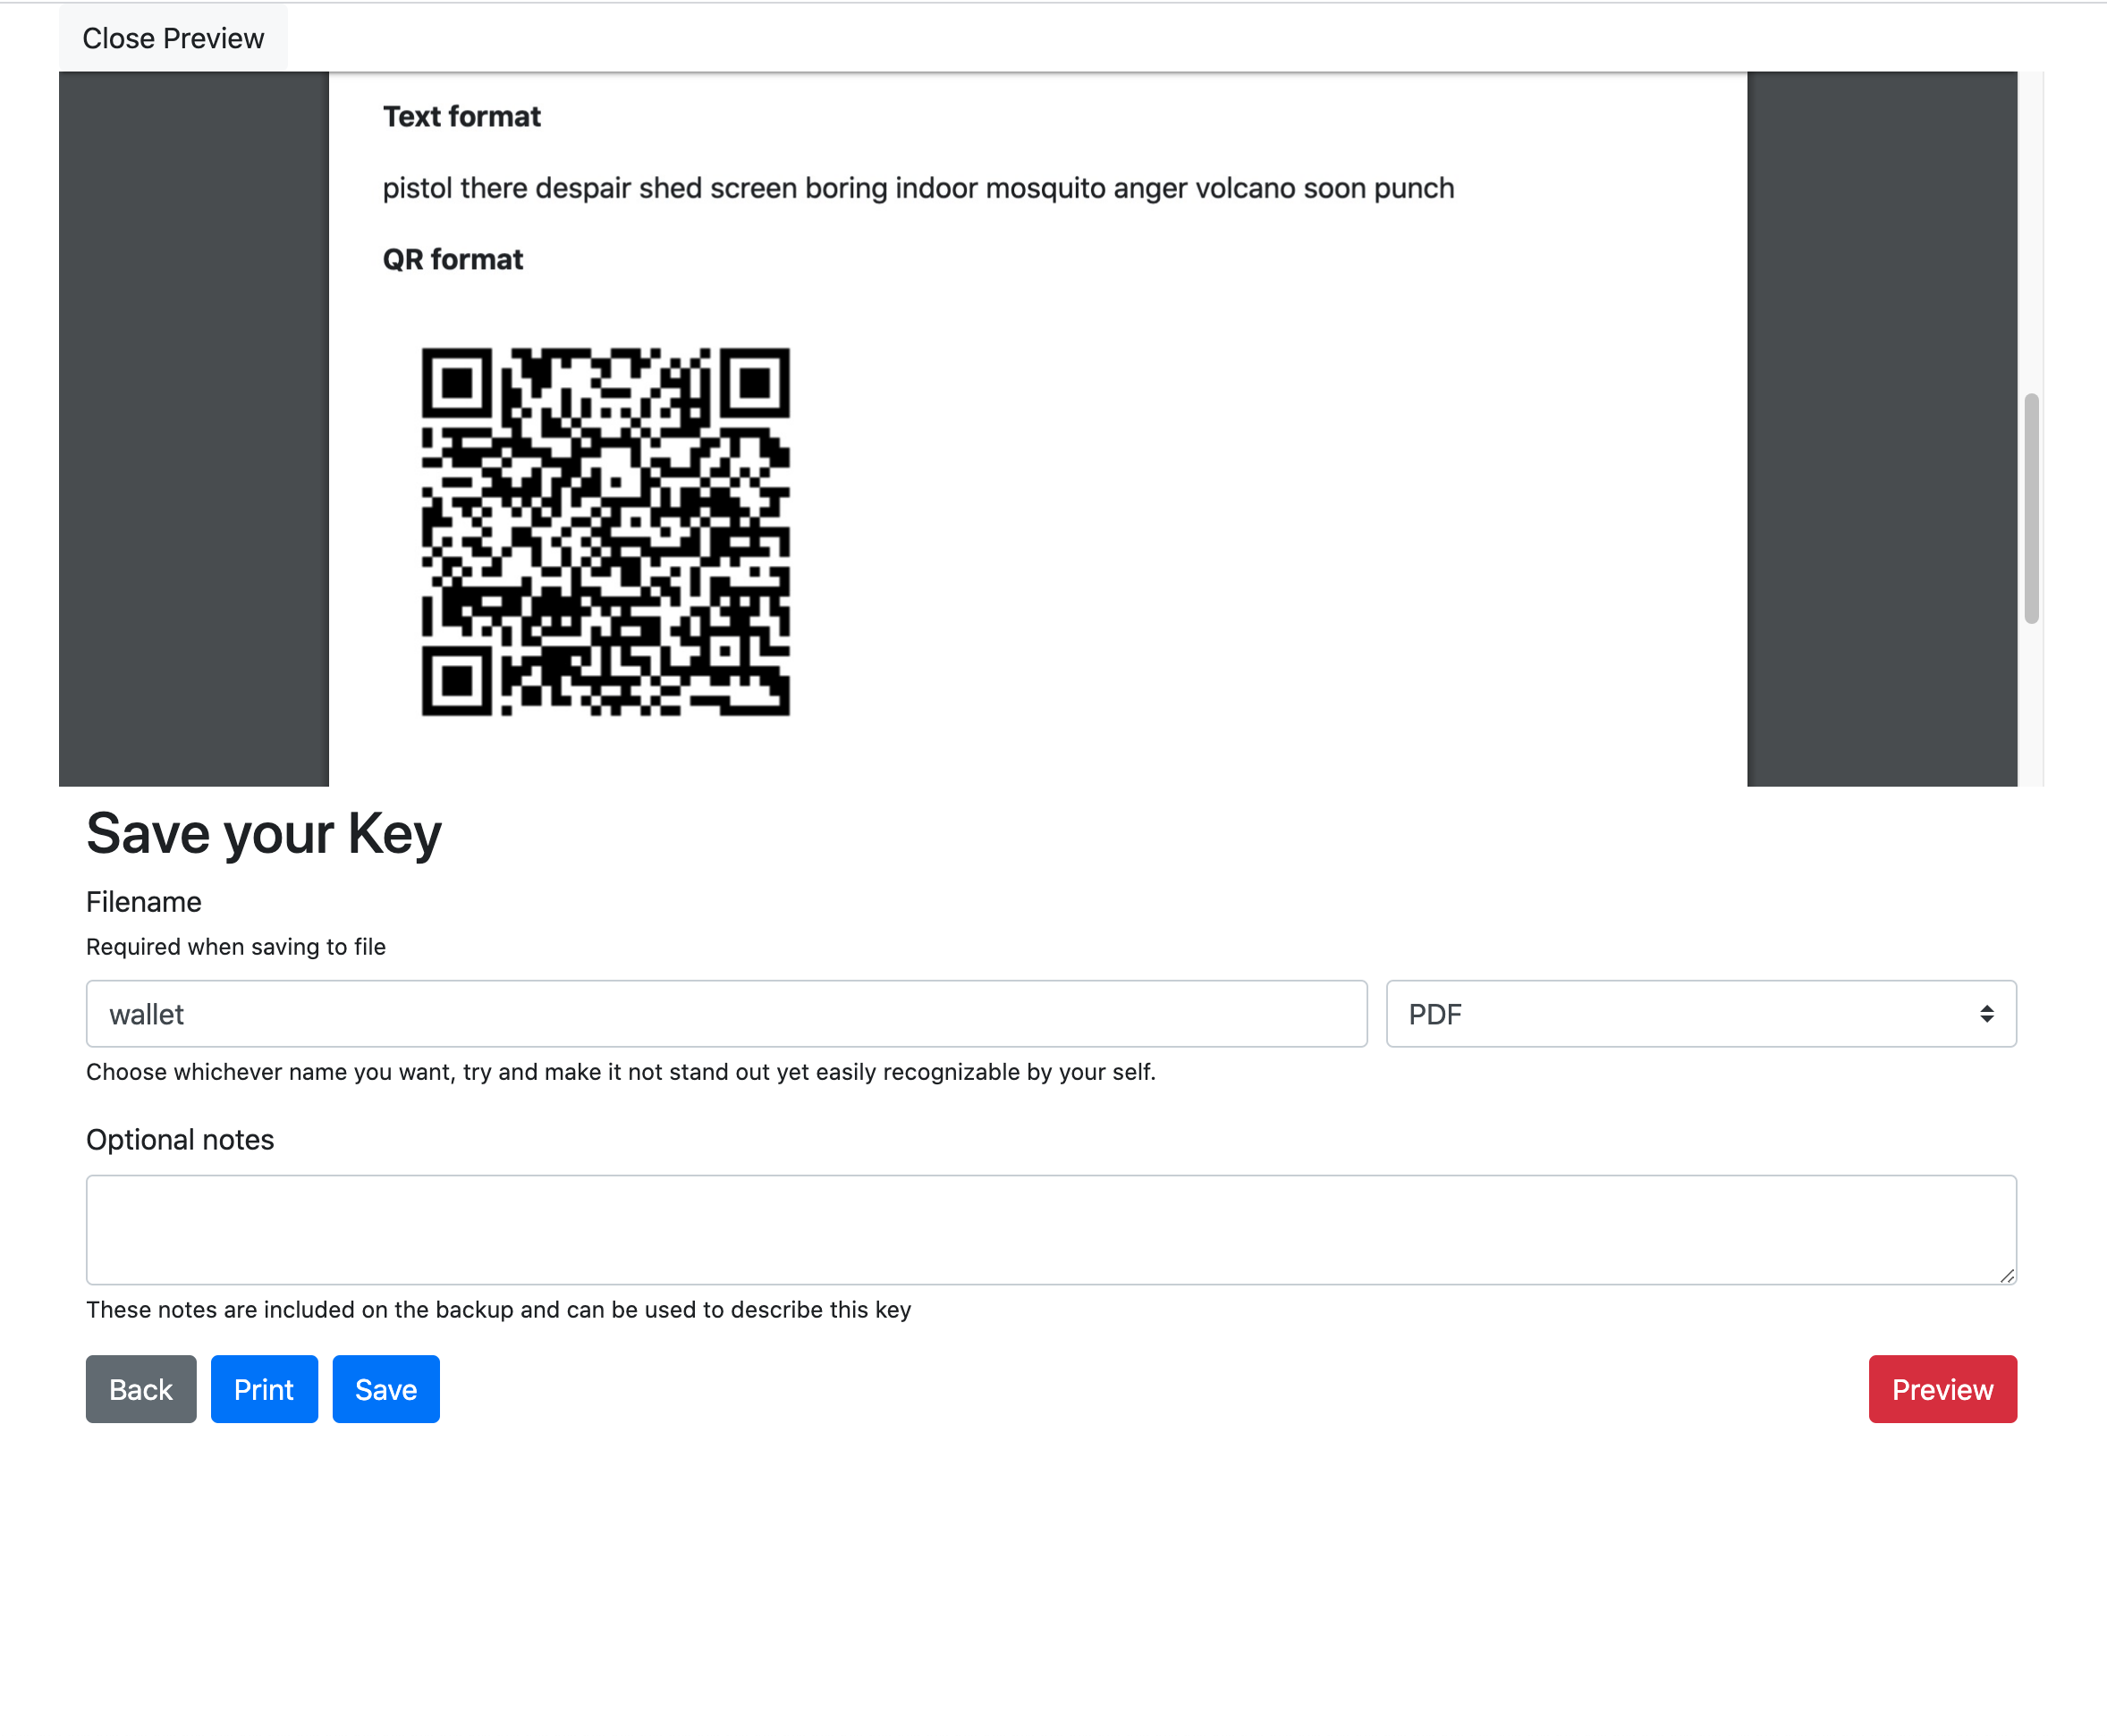
Task: Click the preview pane scrollbar thumb
Action: 2031,508
